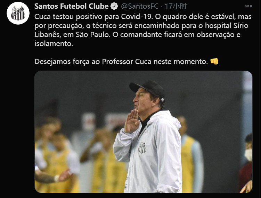Click the Professor Cuca mention in the last line

click(x=127, y=62)
